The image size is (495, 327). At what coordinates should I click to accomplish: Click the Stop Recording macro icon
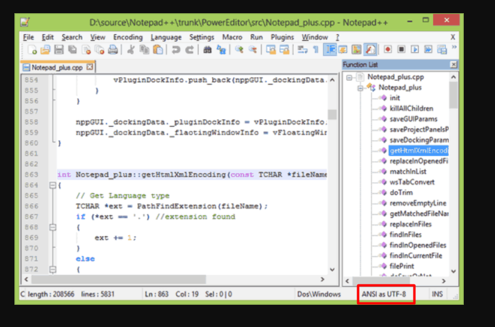[x=402, y=50]
